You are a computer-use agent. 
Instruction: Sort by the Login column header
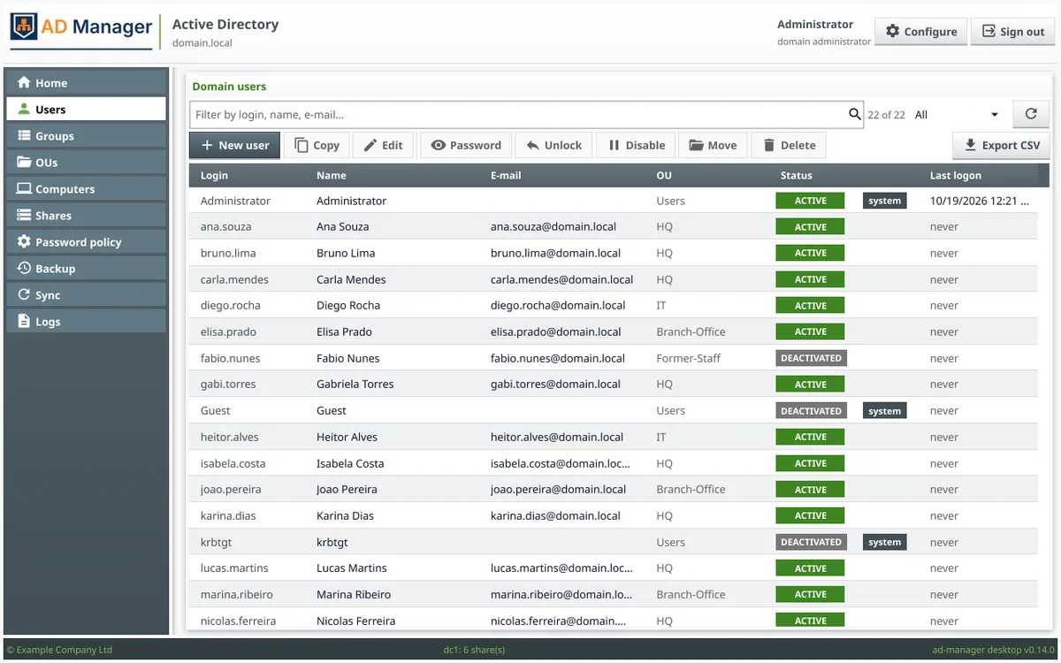coord(214,175)
